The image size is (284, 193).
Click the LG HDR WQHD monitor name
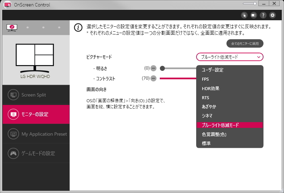point(35,77)
